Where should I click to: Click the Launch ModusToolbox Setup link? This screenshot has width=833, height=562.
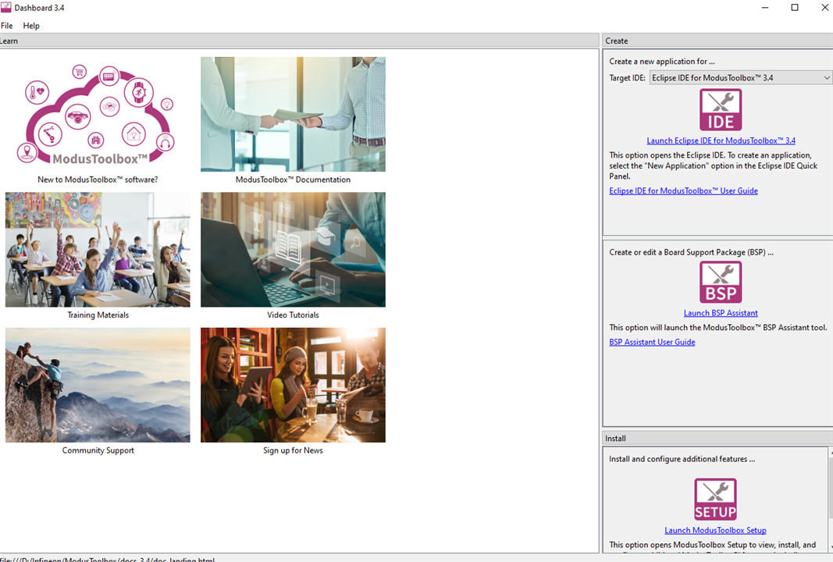point(715,530)
